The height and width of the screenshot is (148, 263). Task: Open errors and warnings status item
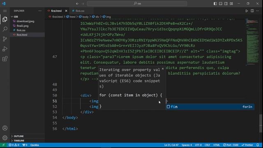pyautogui.click(x=14, y=145)
